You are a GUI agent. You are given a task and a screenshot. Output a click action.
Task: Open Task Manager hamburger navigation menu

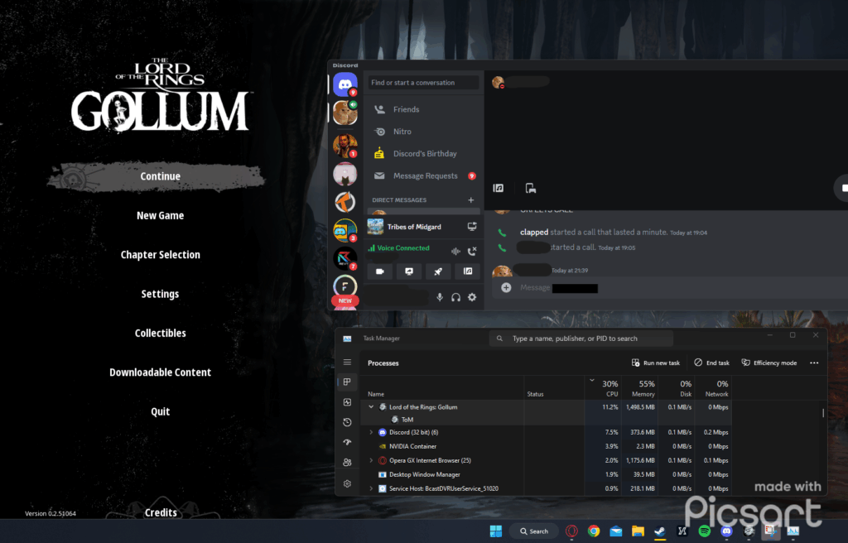point(347,363)
